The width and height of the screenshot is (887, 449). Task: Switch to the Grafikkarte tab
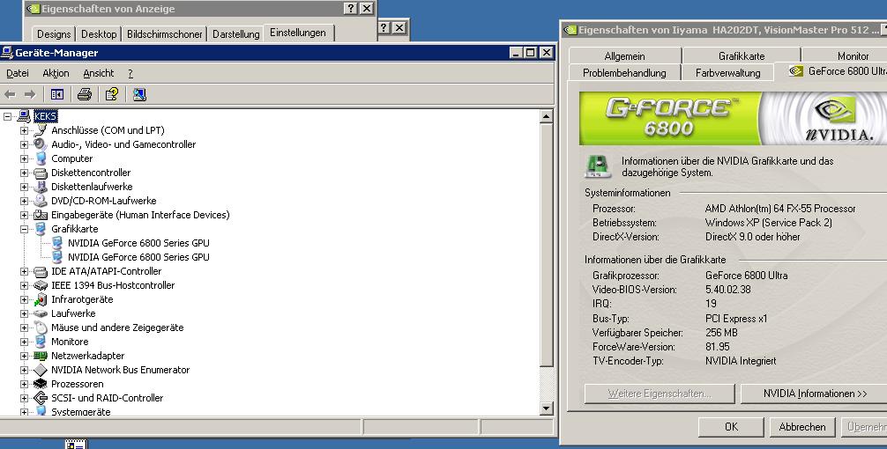(742, 56)
